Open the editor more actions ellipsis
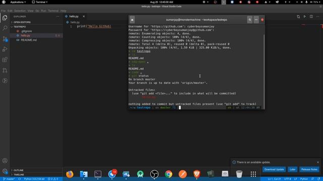The width and height of the screenshot is (323, 181). 318,17
